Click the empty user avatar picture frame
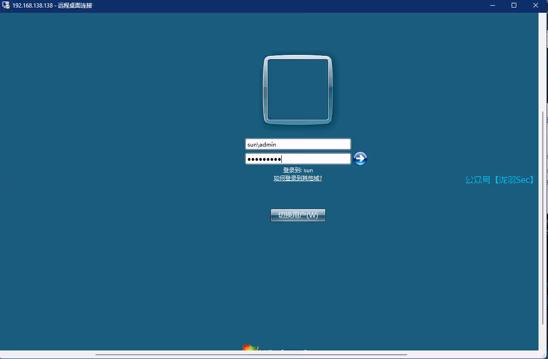Viewport: 548px width, 359px height. pyautogui.click(x=298, y=90)
